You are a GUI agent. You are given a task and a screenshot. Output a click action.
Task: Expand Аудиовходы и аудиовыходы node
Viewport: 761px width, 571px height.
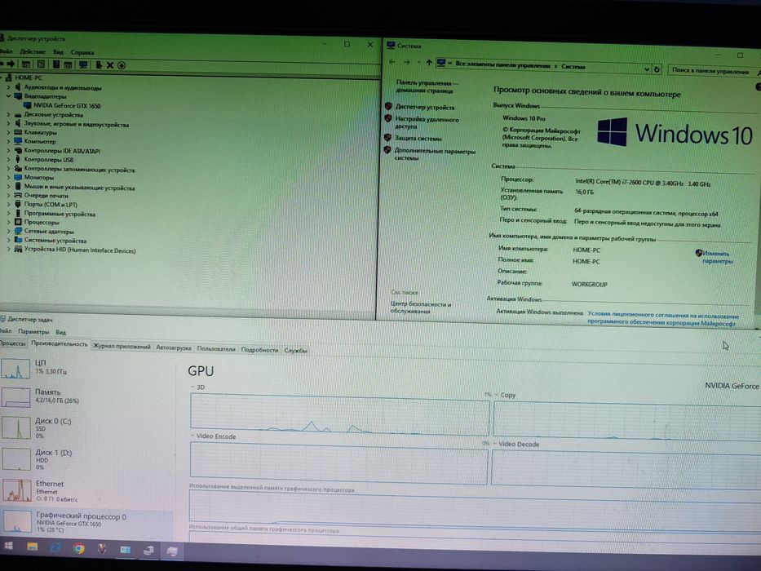click(x=8, y=87)
